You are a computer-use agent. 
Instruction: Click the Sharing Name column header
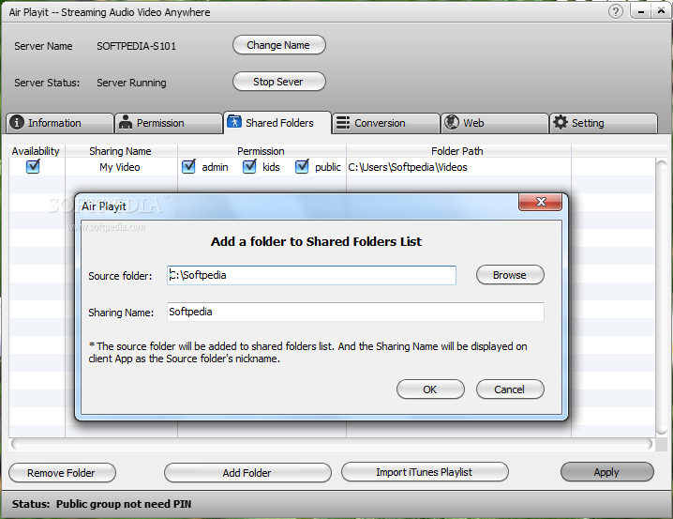pos(121,151)
